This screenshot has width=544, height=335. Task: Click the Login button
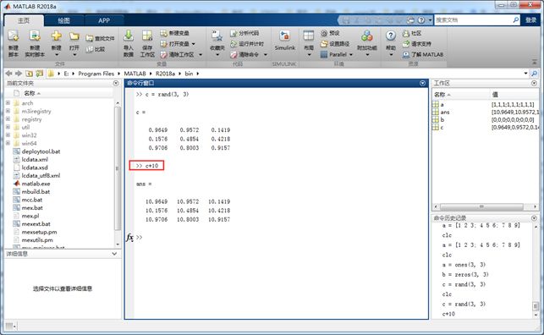coord(530,20)
